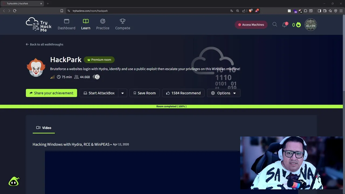The height and width of the screenshot is (194, 345).
Task: Click the HackPark room title
Action: point(66,60)
